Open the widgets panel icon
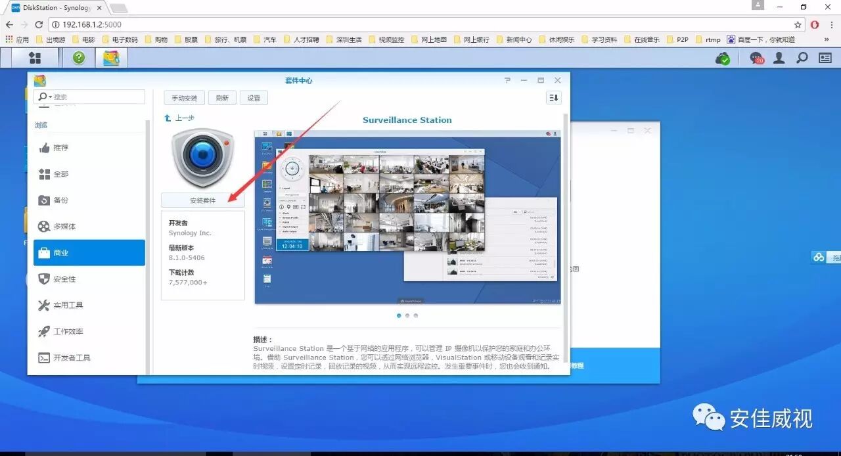Screen dimensions: 841x456 (825, 58)
